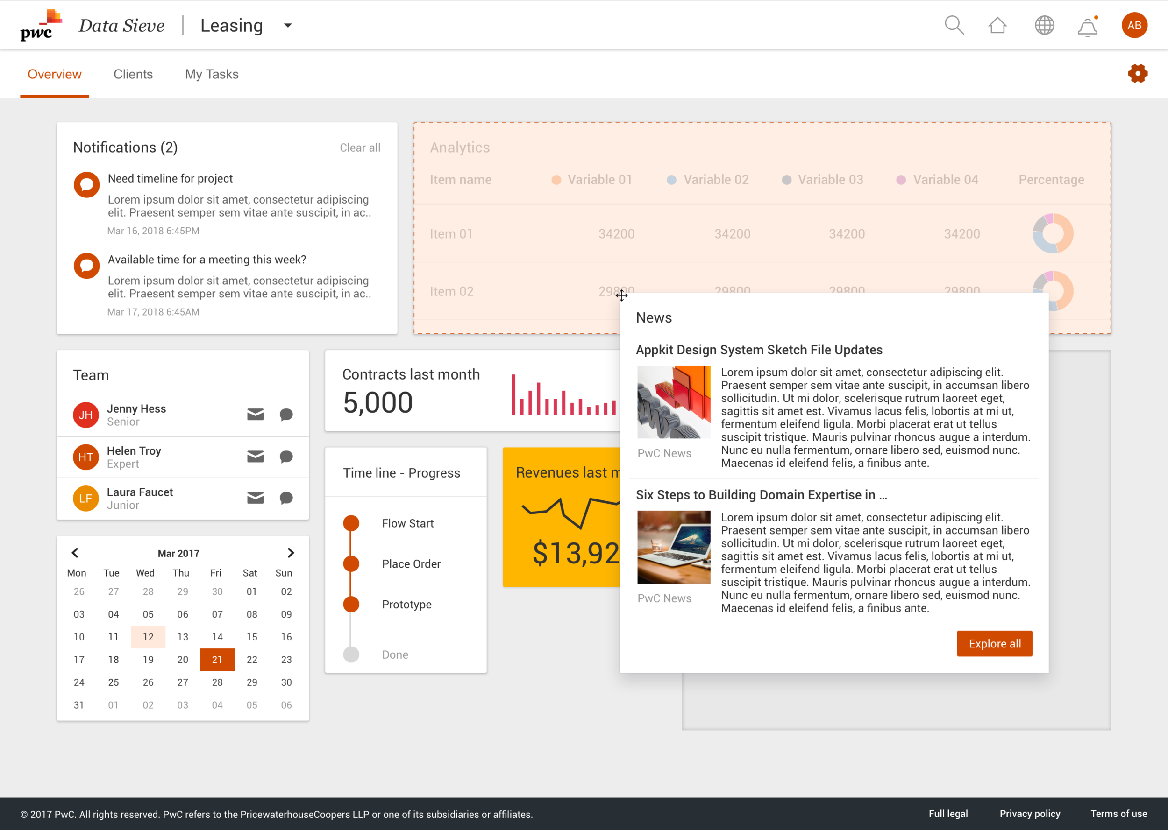Image resolution: width=1168 pixels, height=830 pixels.
Task: Click the AB user avatar
Action: pos(1134,25)
